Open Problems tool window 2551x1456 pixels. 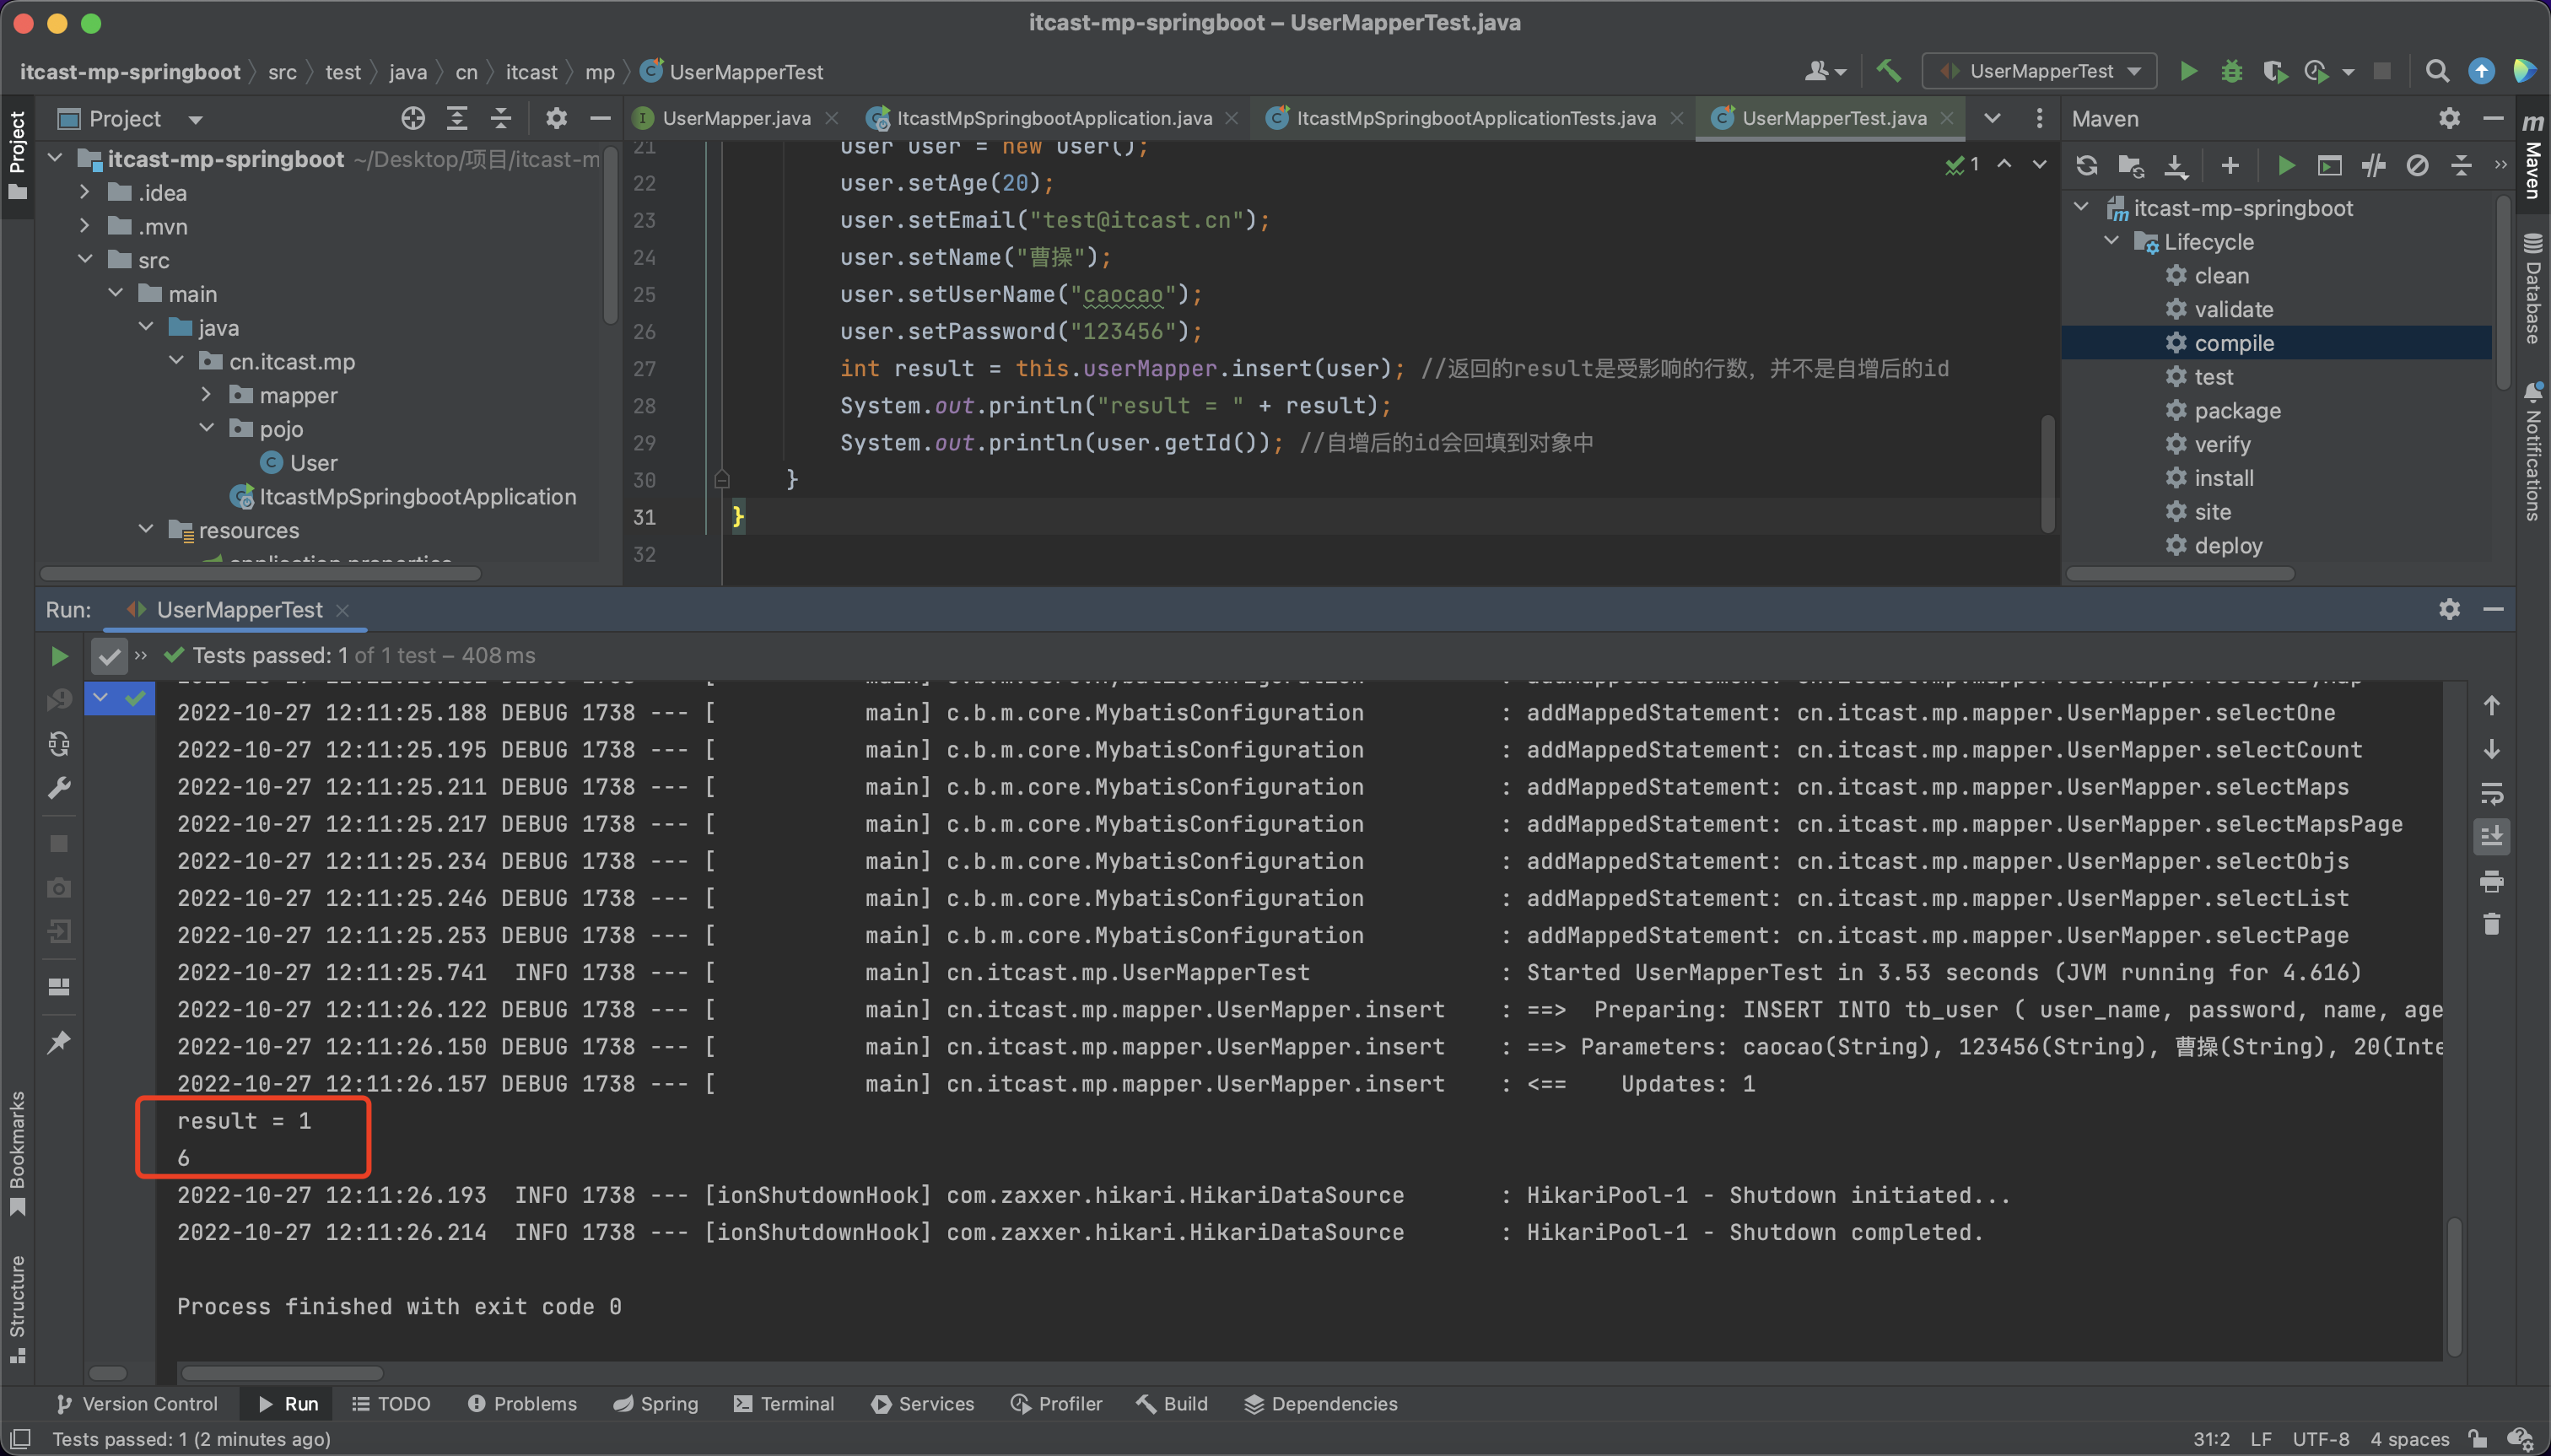coord(522,1404)
